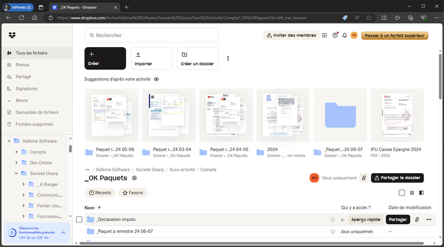The height and width of the screenshot is (247, 444).
Task: Open Signatures in sidebar
Action: tap(36, 89)
